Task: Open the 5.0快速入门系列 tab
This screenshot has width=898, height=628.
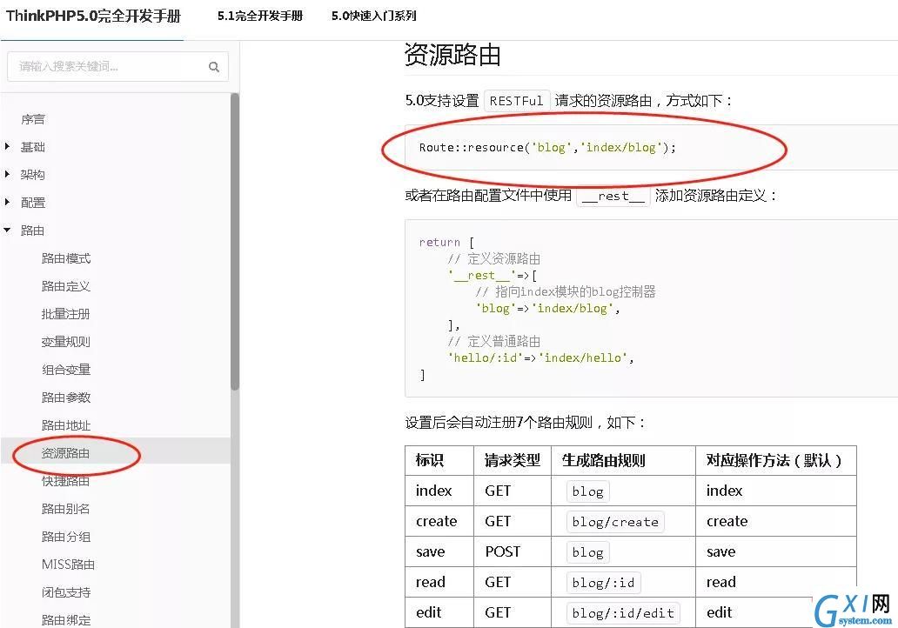Action: 374,16
